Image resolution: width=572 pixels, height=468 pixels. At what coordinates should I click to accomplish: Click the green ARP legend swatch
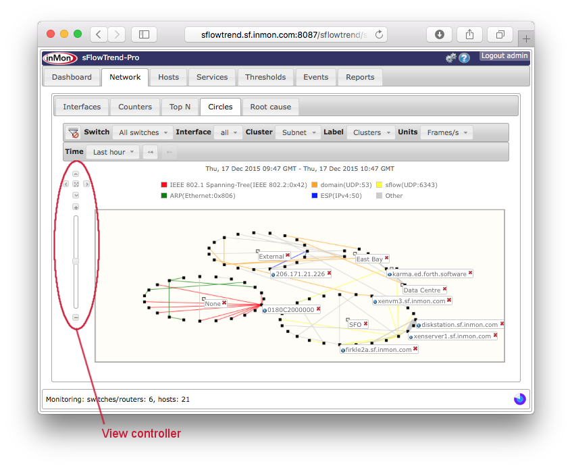coord(164,196)
